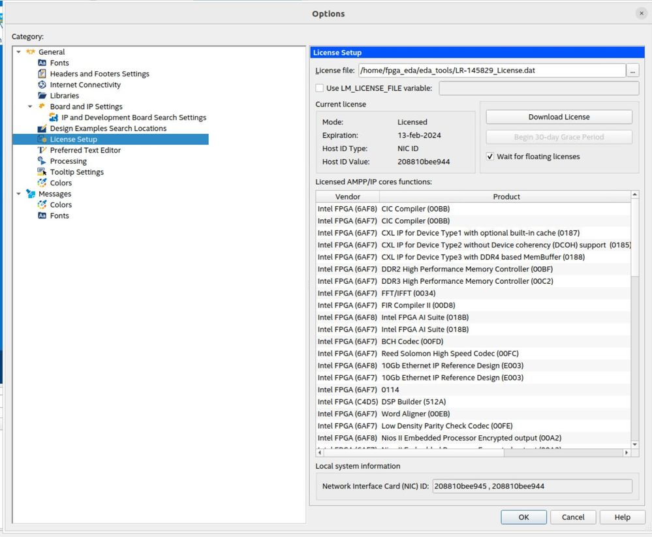This screenshot has width=652, height=537.
Task: Click the Libraries folder icon
Action: point(42,96)
